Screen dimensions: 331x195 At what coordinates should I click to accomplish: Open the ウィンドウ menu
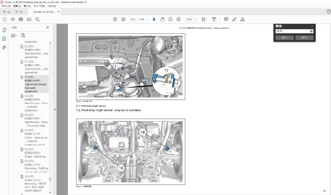click(39, 6)
